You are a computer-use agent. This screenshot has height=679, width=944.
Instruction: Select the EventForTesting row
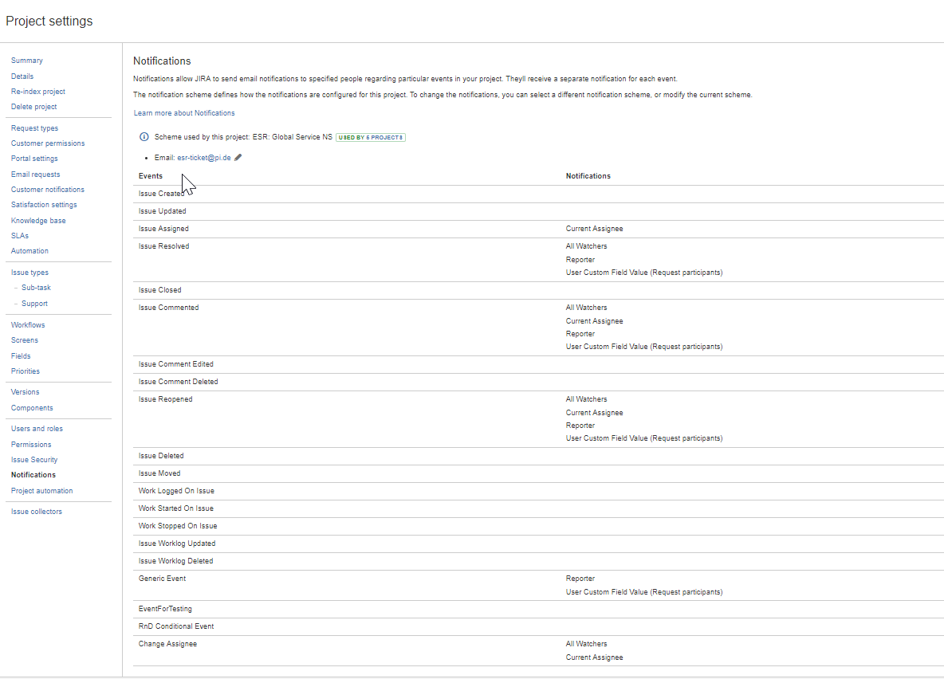pos(538,609)
